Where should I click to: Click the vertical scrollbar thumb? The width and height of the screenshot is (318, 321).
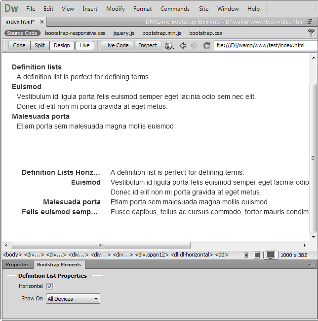point(313,158)
